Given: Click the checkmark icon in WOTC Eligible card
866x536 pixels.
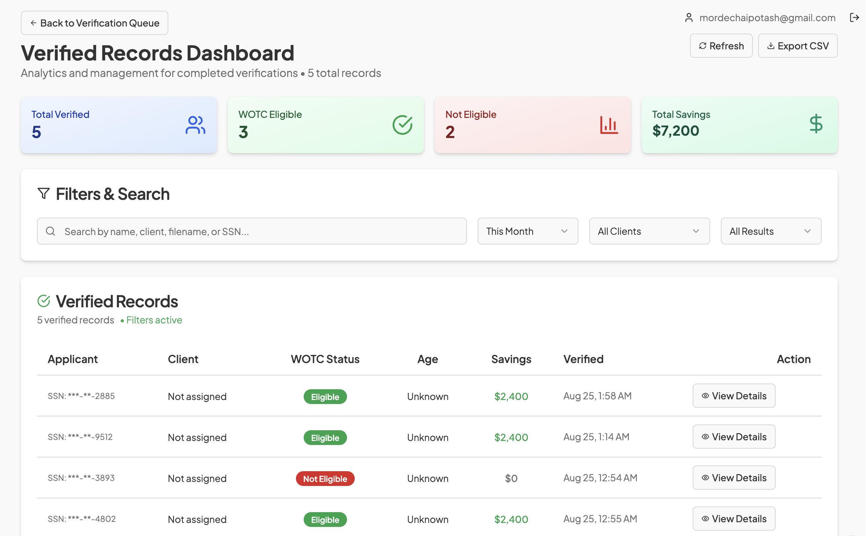Looking at the screenshot, I should coord(402,125).
